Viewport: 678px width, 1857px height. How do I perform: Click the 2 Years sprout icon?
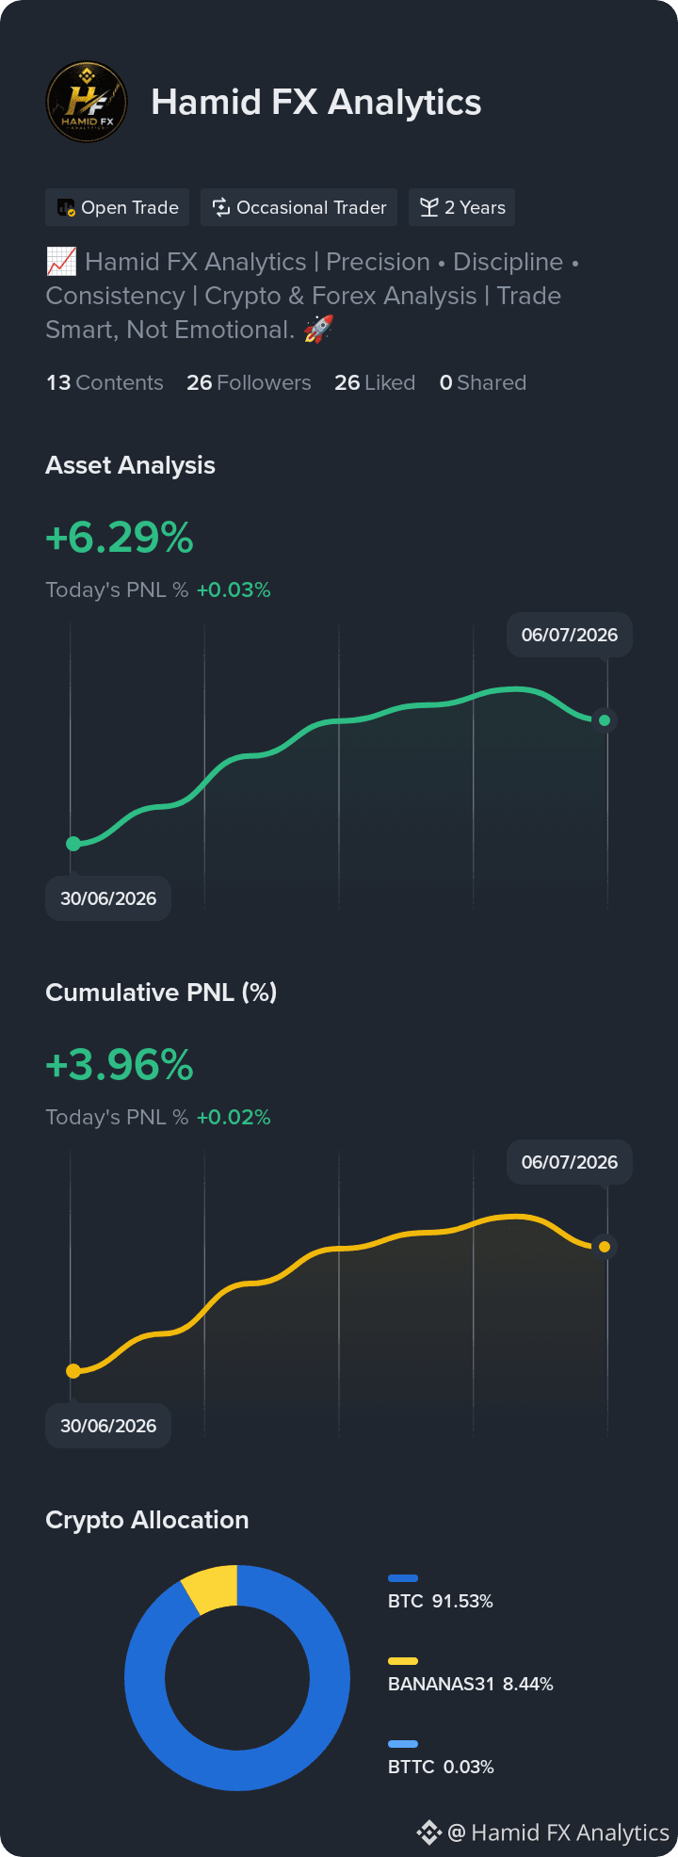coord(429,207)
